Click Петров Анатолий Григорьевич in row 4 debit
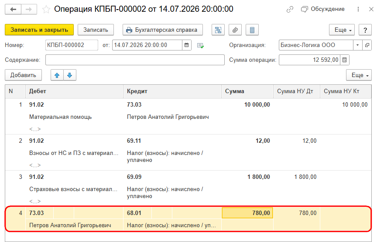 (x=70, y=225)
